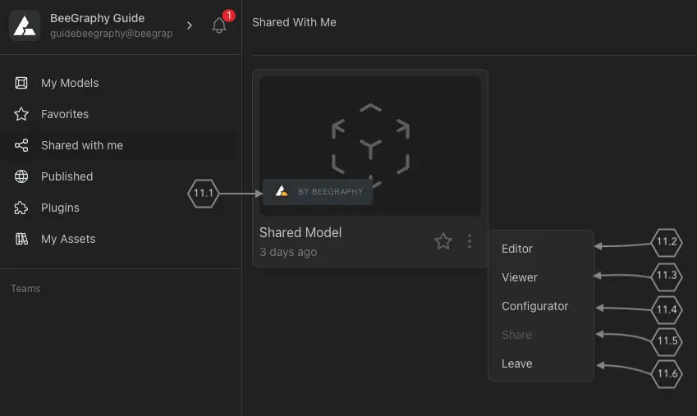Select Configurator in the context menu
This screenshot has width=697, height=416.
point(534,306)
